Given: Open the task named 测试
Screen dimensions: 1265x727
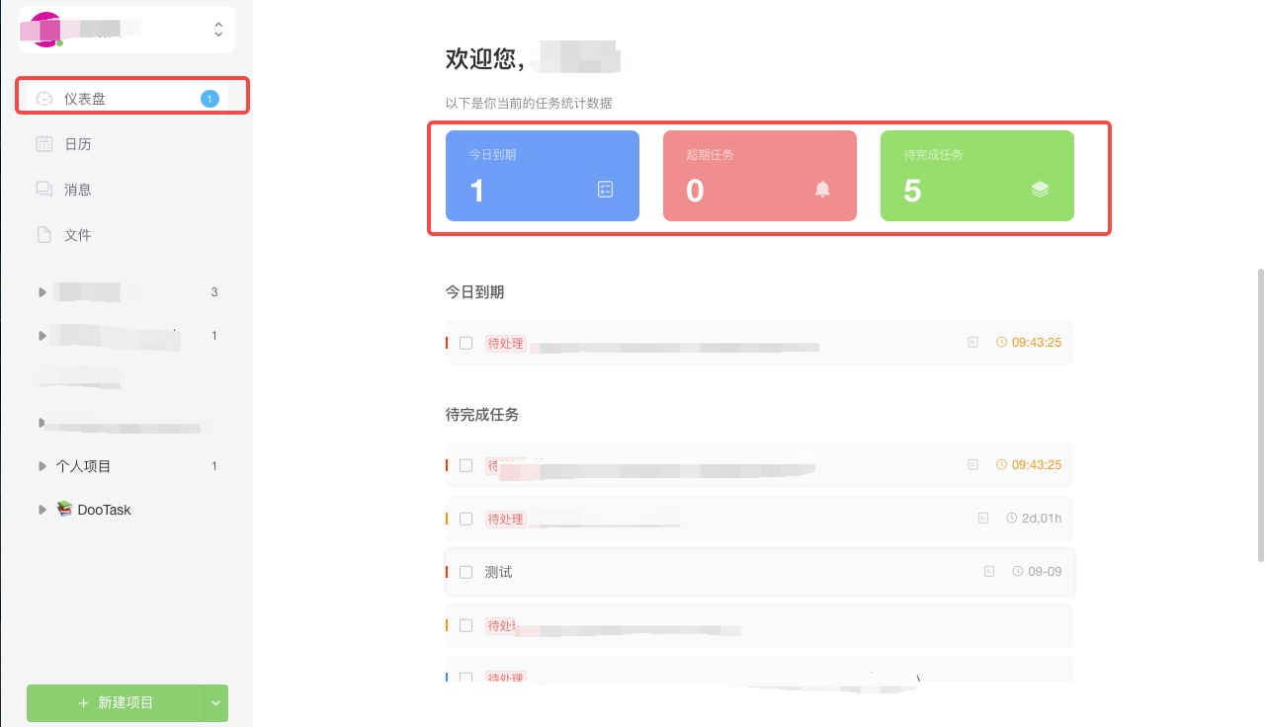Looking at the screenshot, I should click(500, 571).
